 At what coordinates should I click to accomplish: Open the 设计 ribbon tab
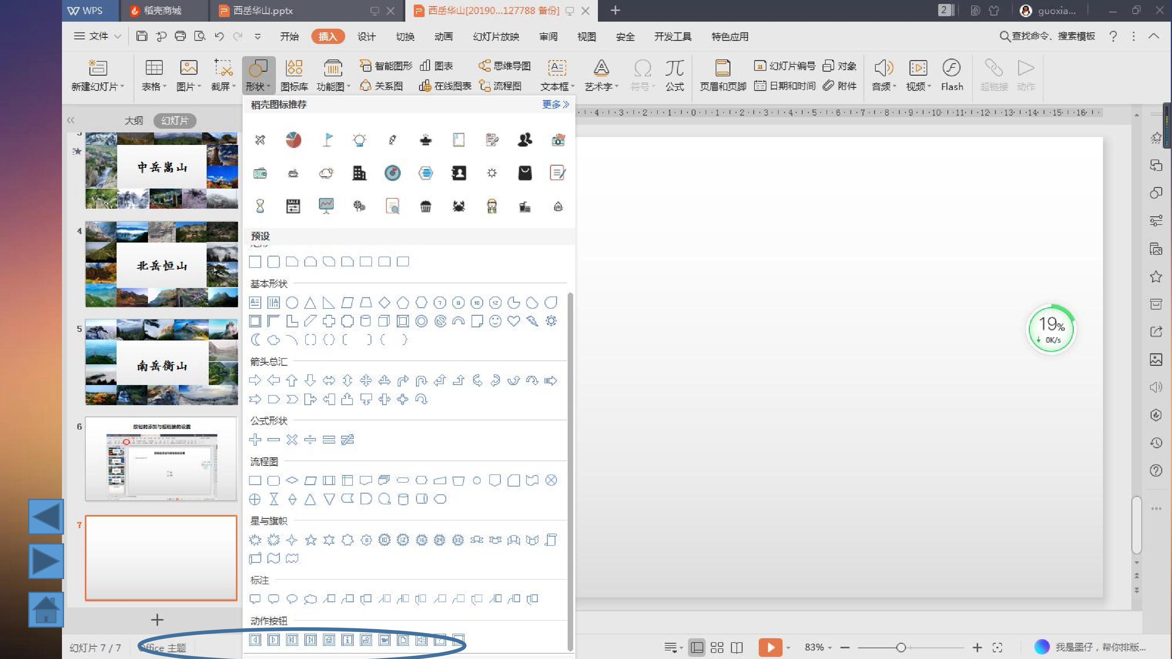point(366,36)
